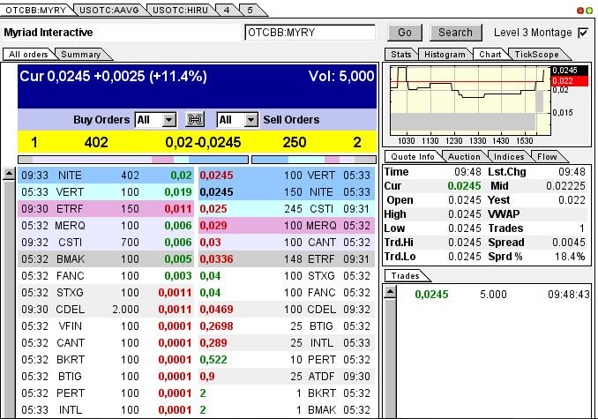
Task: Switch to the USOTC:HIRU tab
Action: click(x=180, y=11)
